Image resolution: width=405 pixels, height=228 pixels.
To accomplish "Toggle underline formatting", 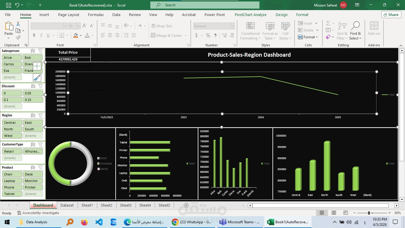I will tap(47, 35).
